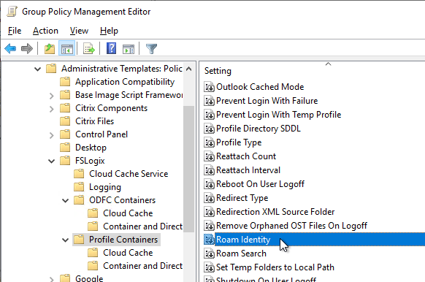Image resolution: width=425 pixels, height=282 pixels.
Task: Expand the Control Panel tree node
Action: (52, 135)
